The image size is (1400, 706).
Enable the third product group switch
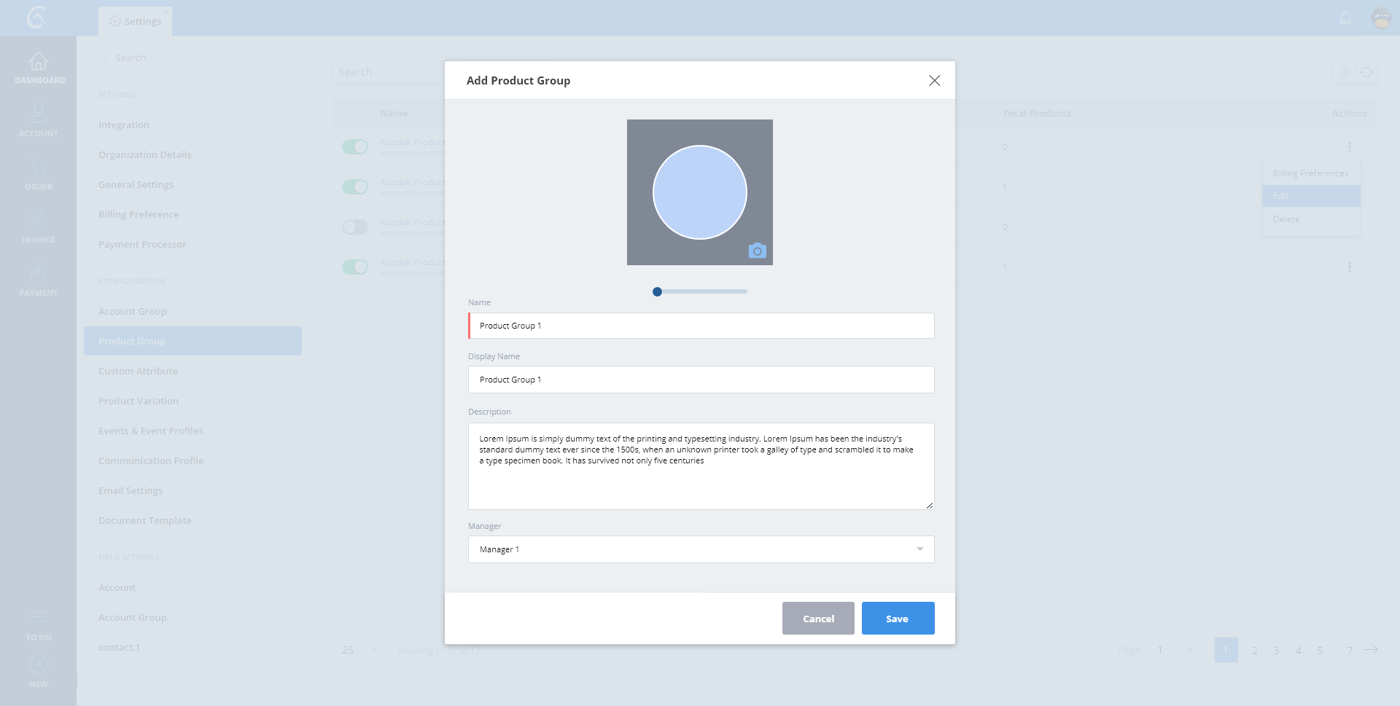(355, 227)
